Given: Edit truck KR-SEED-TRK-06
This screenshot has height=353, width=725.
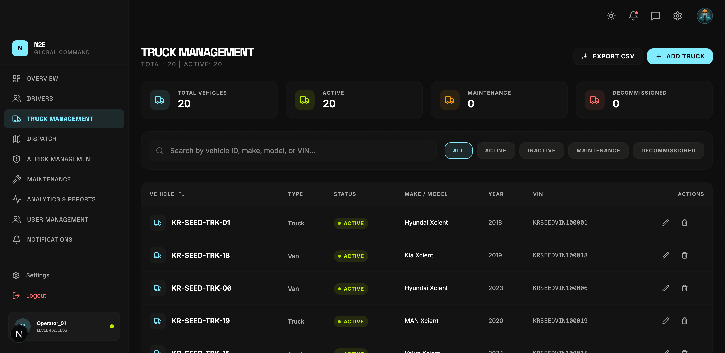Looking at the screenshot, I should tap(665, 288).
